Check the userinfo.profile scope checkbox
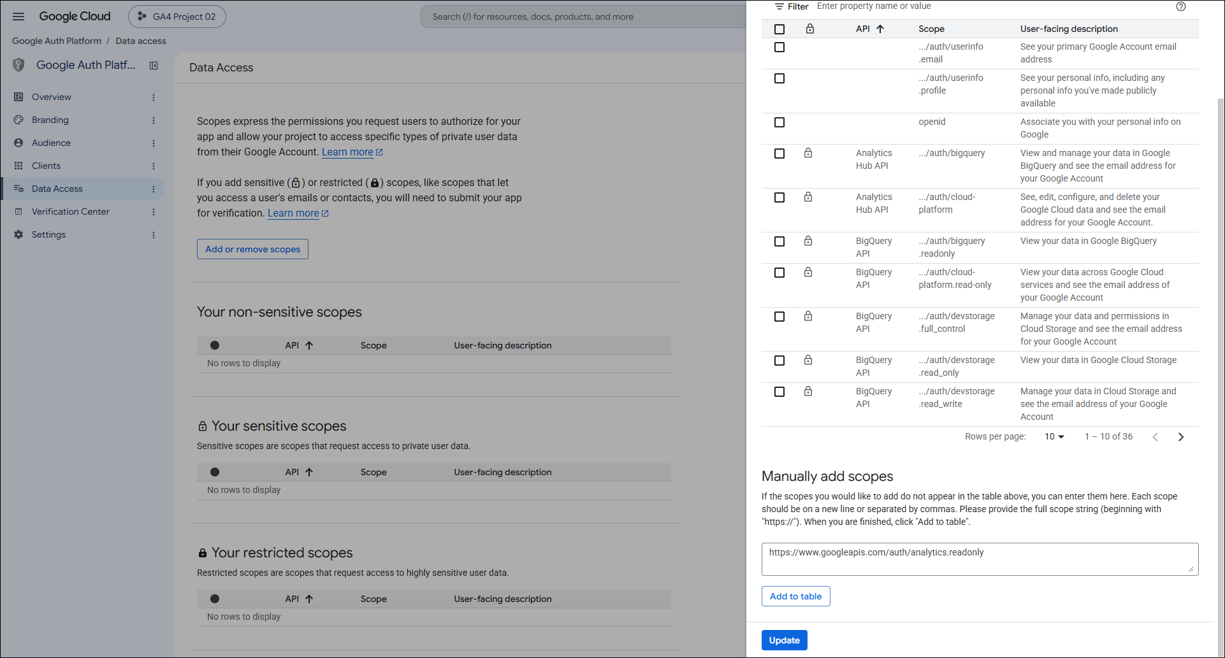Screen dimensions: 1225x658 779,78
